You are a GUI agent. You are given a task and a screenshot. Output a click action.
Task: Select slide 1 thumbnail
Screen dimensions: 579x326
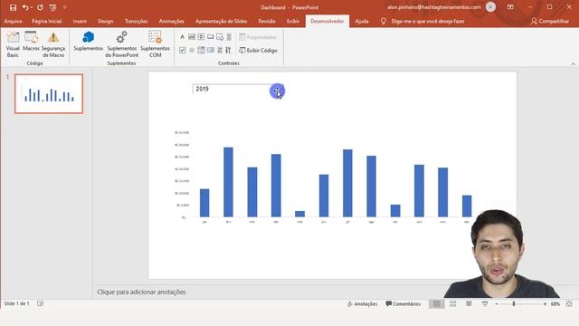(49, 93)
